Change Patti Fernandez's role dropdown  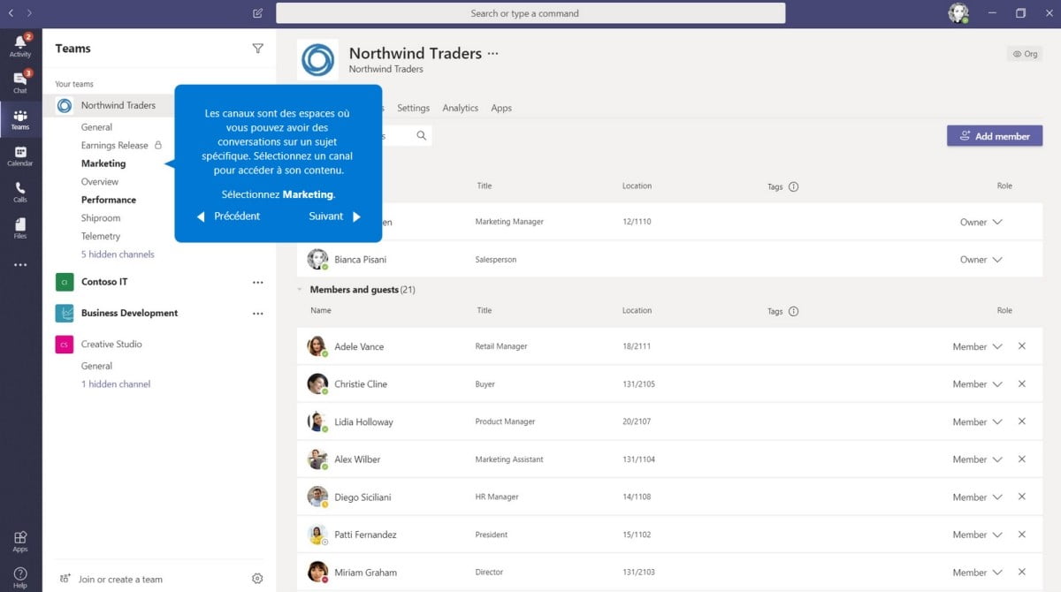click(x=978, y=535)
